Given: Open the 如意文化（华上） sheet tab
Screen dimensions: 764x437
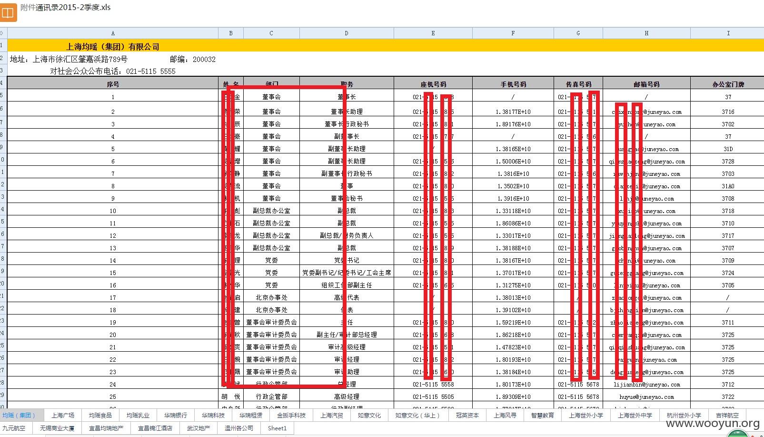Looking at the screenshot, I should click(x=417, y=415).
